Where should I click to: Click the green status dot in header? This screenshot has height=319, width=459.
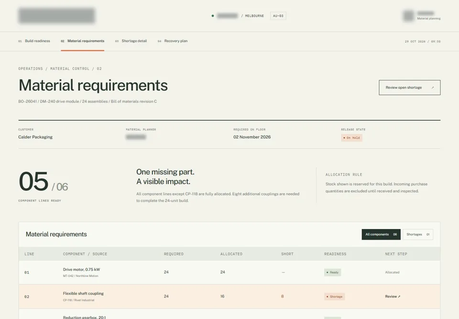click(212, 16)
